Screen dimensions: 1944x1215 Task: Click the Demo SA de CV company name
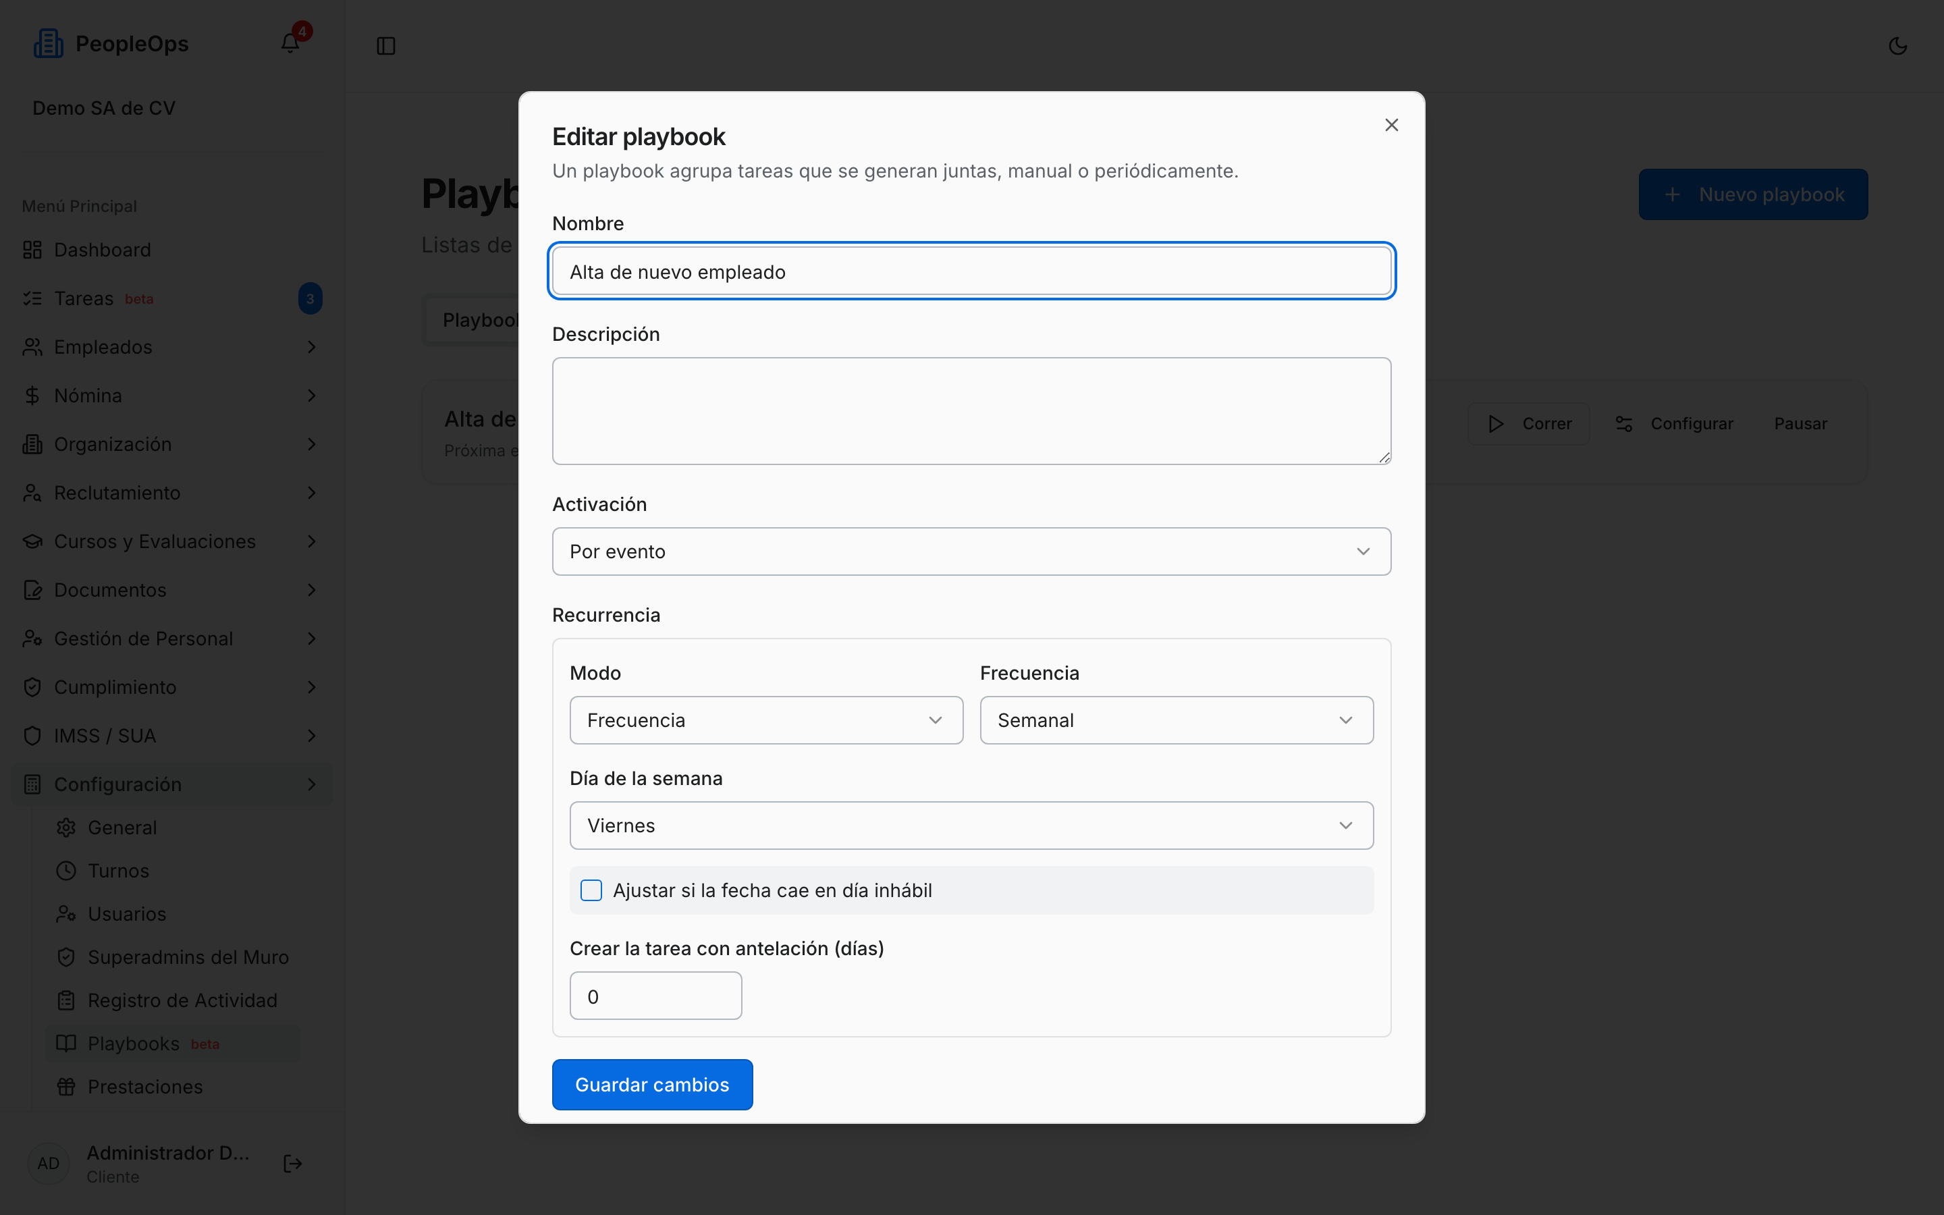tap(104, 109)
